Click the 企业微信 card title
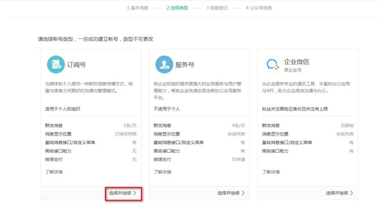 tap(296, 62)
